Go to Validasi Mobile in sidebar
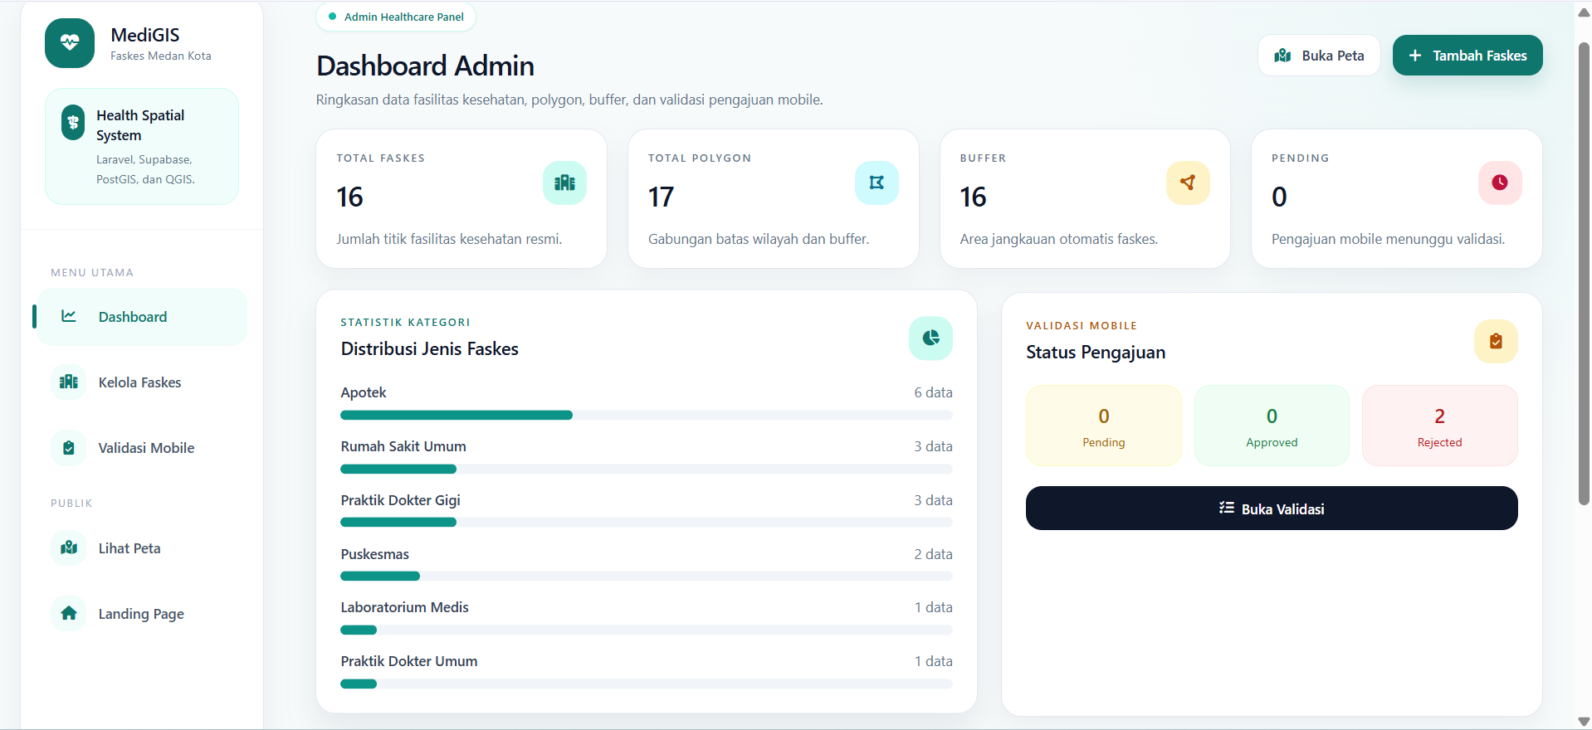 point(142,448)
